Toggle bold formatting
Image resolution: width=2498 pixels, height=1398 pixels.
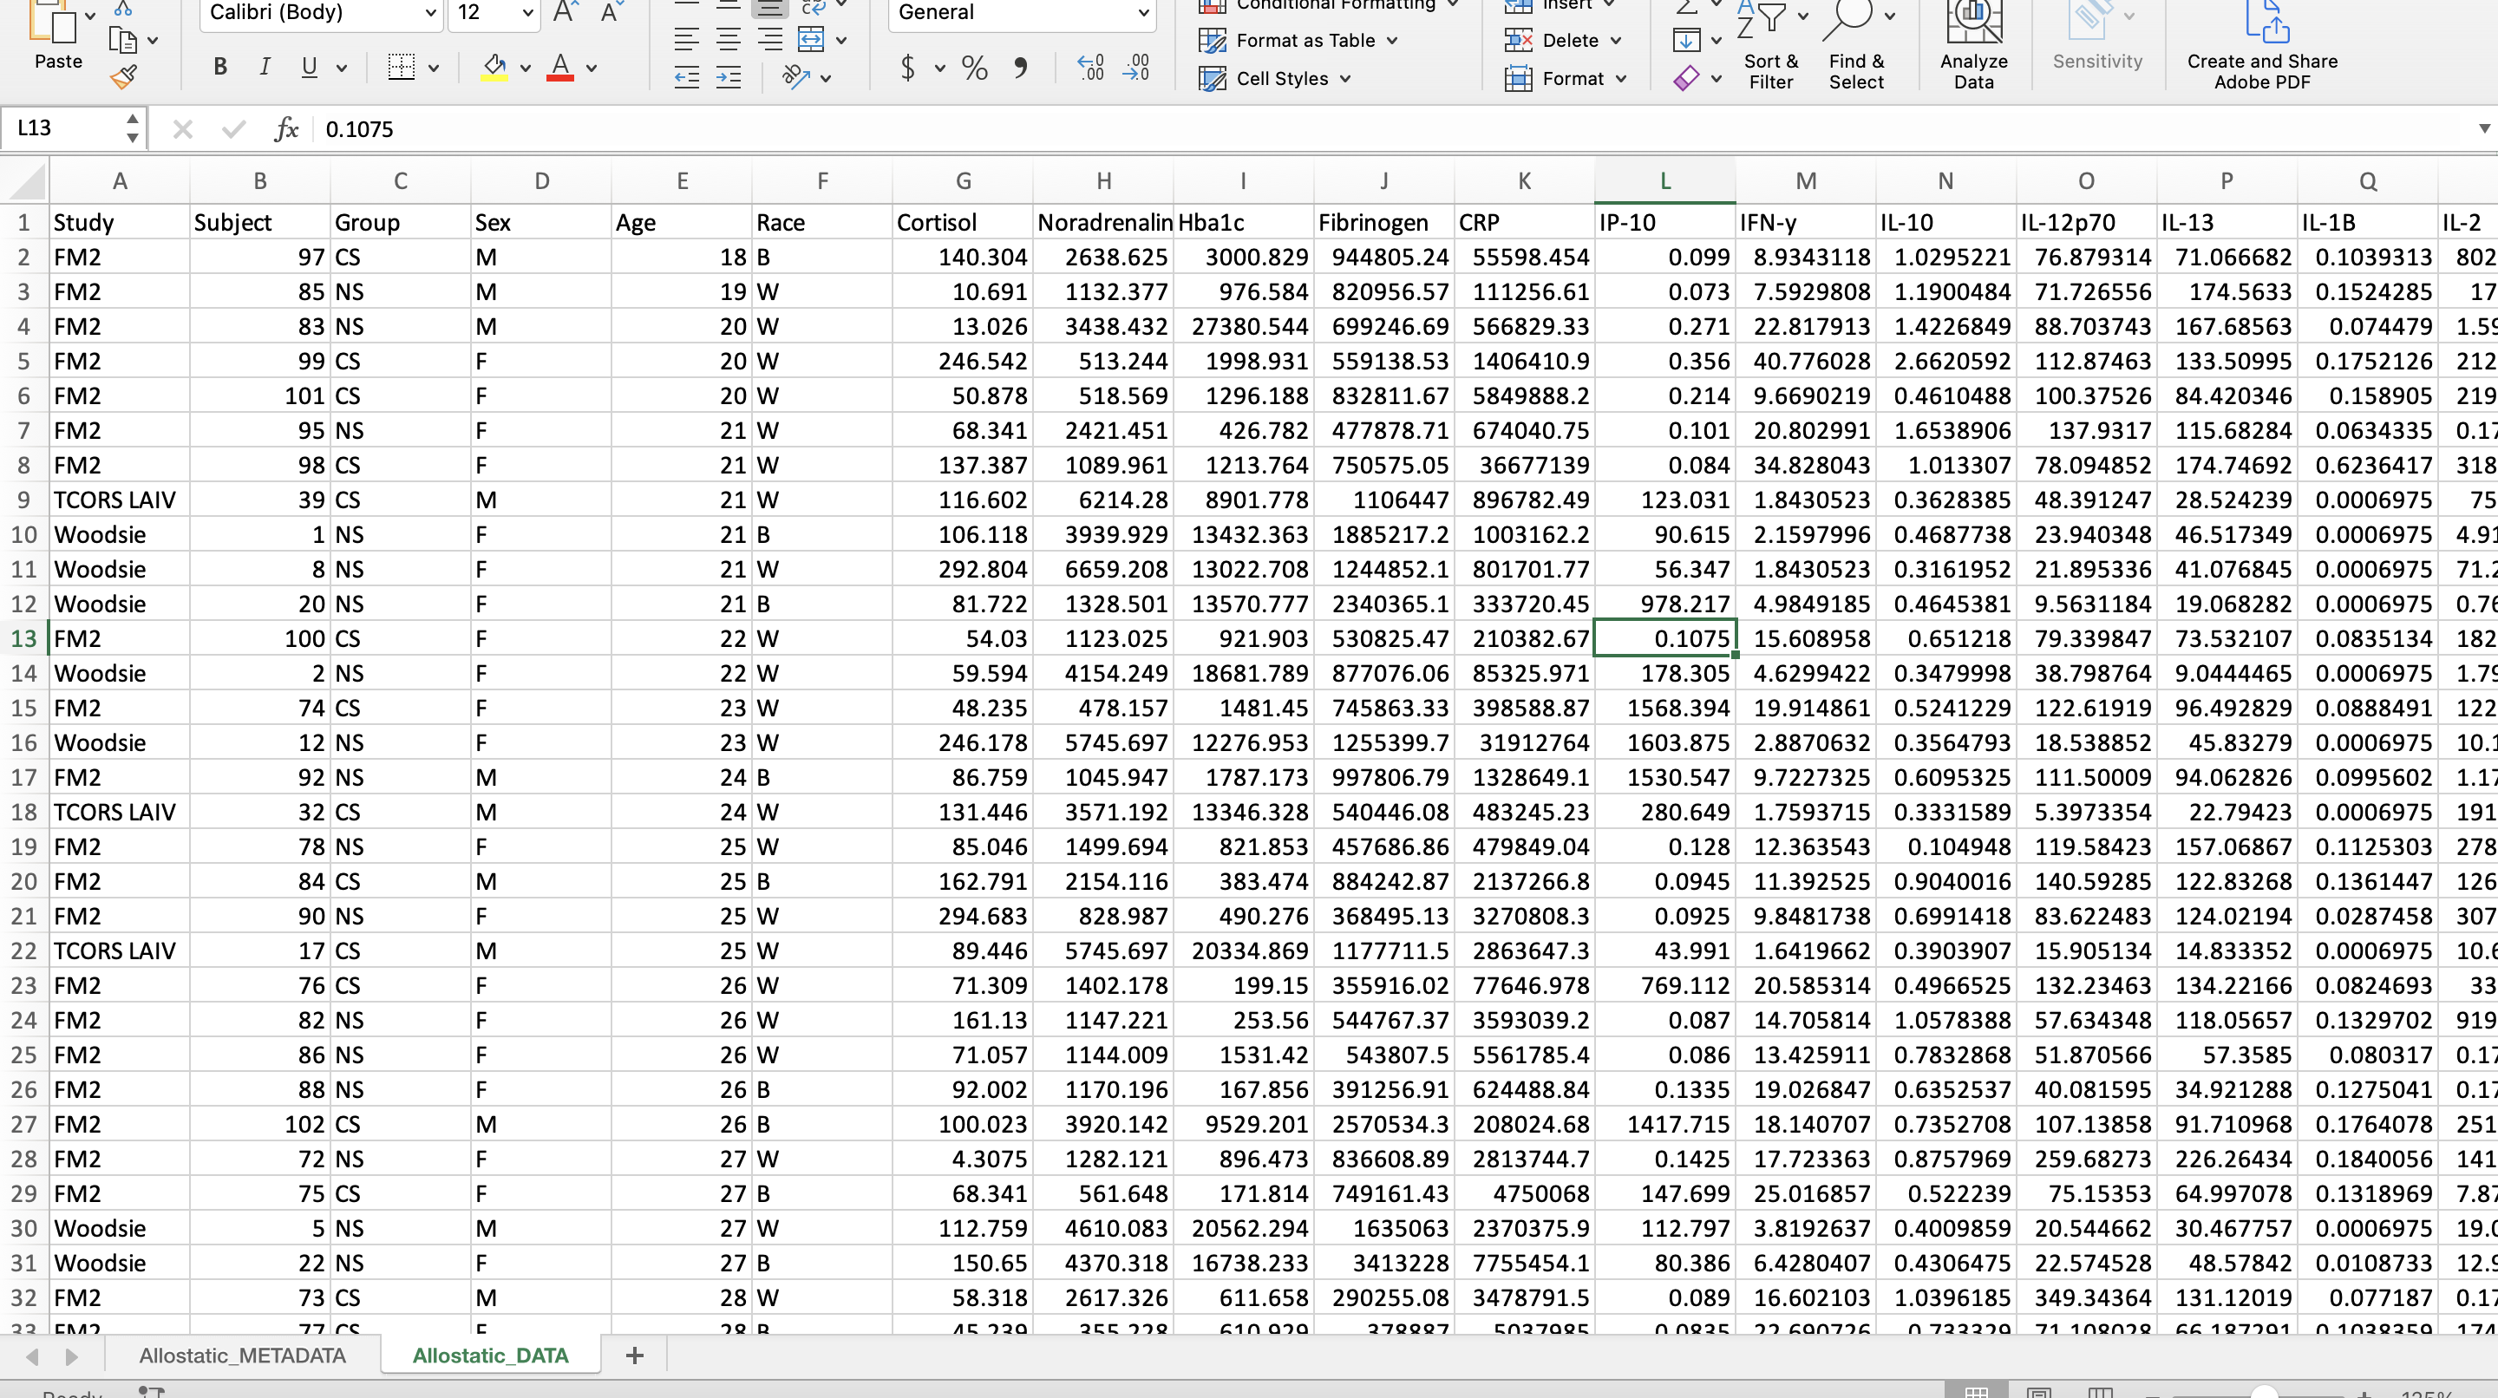220,68
